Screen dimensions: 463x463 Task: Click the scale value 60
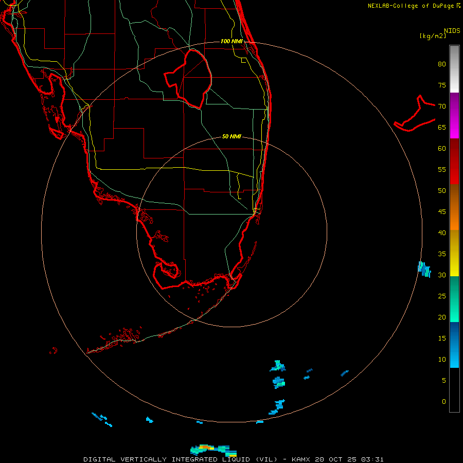click(x=442, y=149)
